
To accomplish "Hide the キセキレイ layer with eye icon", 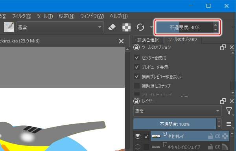I will (x=138, y=136).
